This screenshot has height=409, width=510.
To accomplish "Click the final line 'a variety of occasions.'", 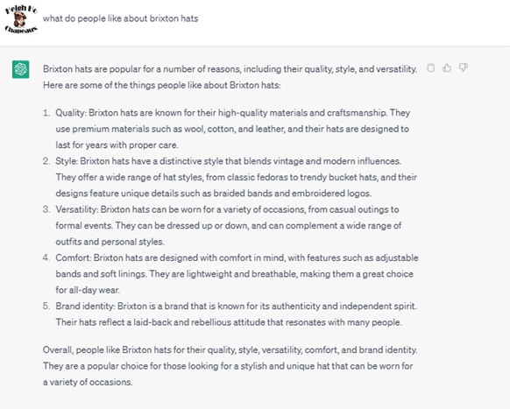I will click(88, 382).
